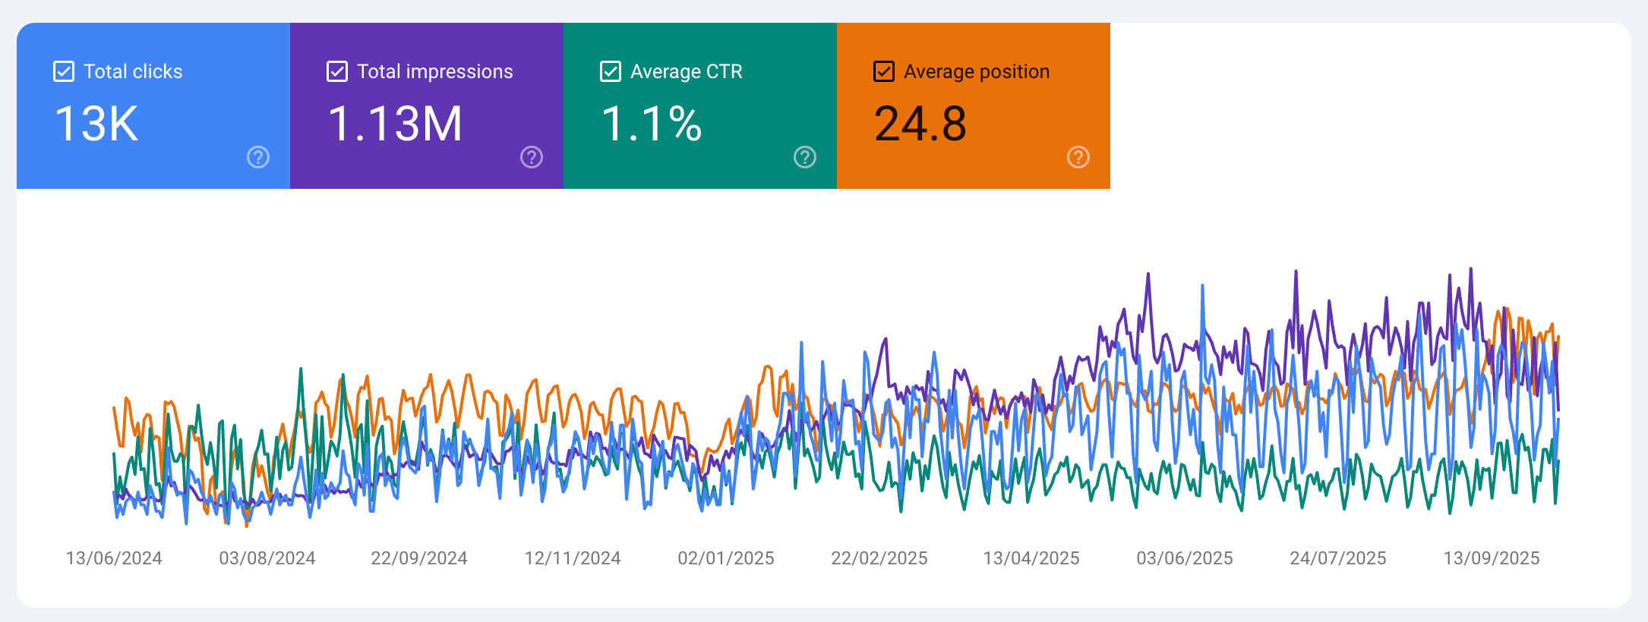Select the Total impressions label text
The width and height of the screenshot is (1648, 622).
pos(434,71)
